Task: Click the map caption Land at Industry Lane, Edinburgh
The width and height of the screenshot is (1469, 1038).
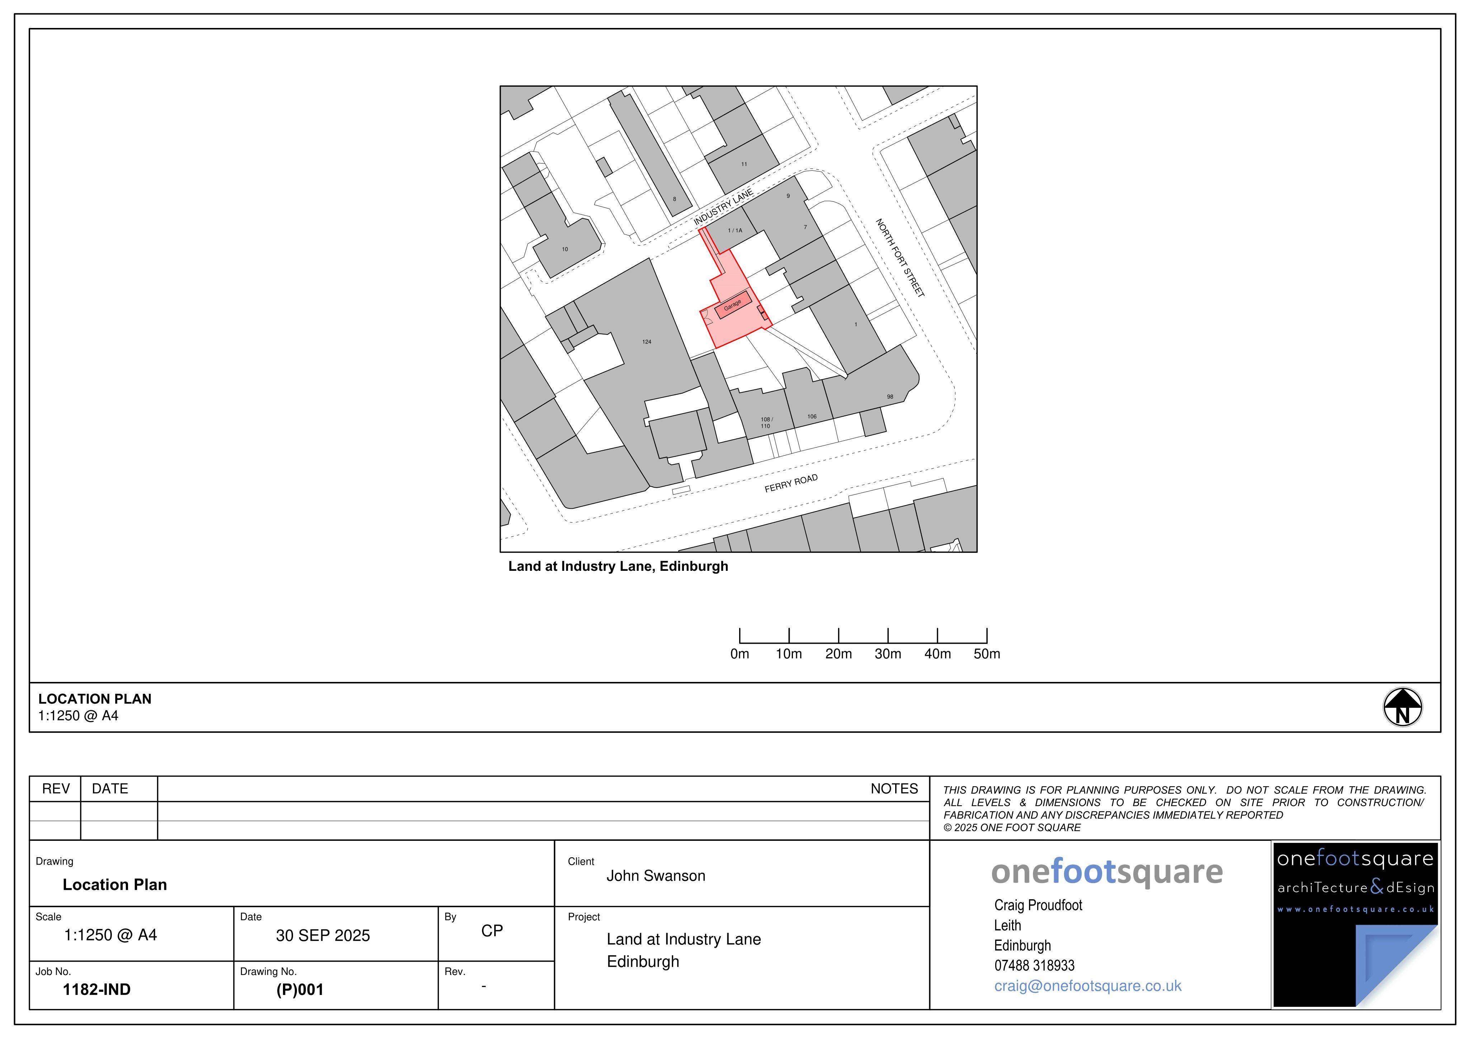Action: pyautogui.click(x=618, y=567)
